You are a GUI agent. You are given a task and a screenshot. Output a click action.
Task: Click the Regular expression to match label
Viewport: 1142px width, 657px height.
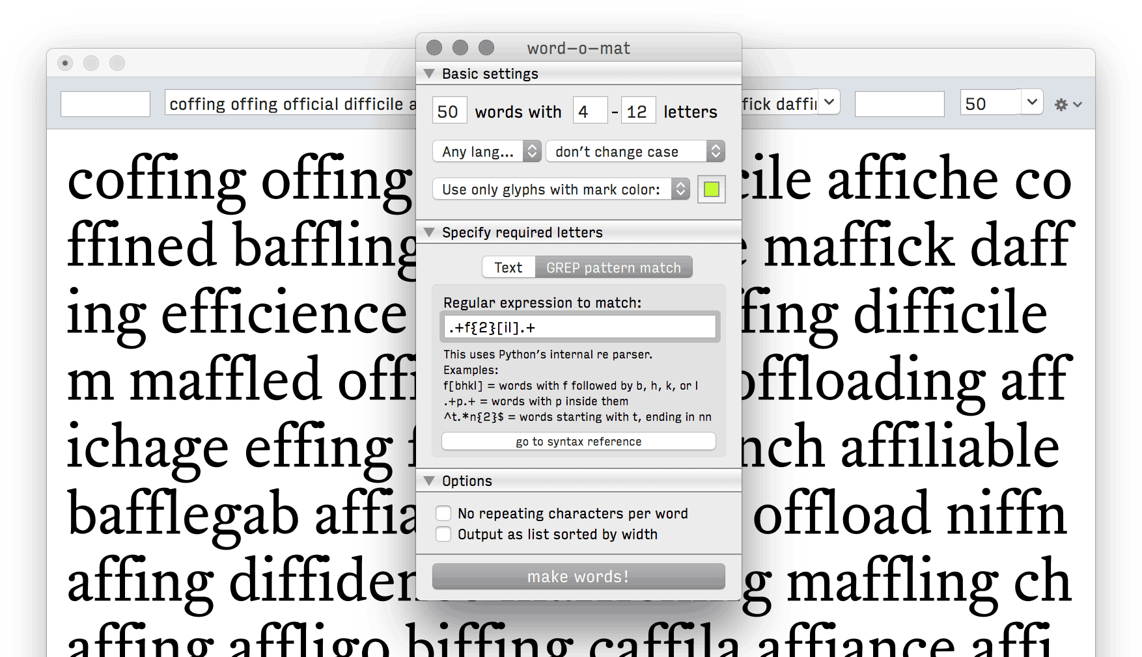542,302
